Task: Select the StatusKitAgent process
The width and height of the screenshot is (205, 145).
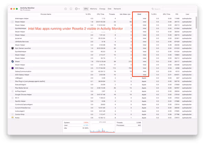Action: (x=20, y=85)
